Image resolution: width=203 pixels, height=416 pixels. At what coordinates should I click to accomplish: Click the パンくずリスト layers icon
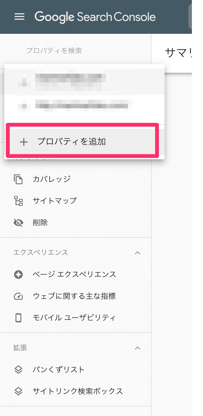(18, 369)
